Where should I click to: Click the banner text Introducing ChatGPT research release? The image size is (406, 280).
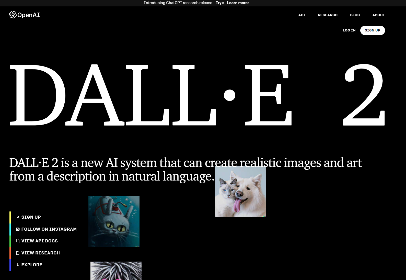click(x=178, y=3)
